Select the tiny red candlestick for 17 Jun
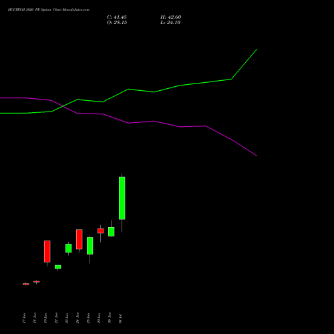The height and width of the screenshot is (334, 334). pyautogui.click(x=26, y=284)
